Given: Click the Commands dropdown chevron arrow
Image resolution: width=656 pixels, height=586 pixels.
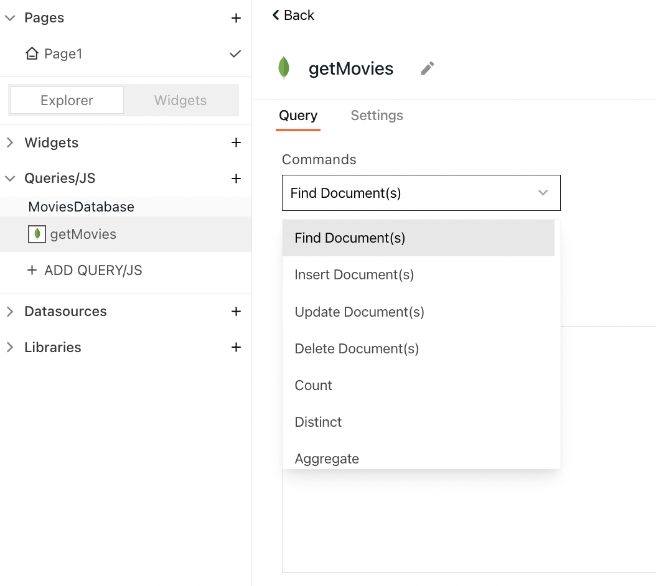Looking at the screenshot, I should pos(543,193).
